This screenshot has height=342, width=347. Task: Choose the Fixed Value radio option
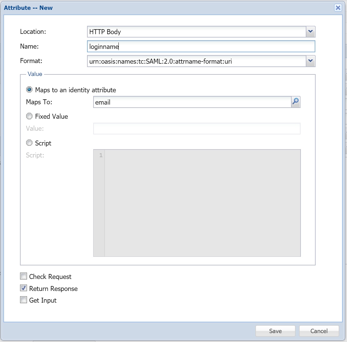[29, 116]
